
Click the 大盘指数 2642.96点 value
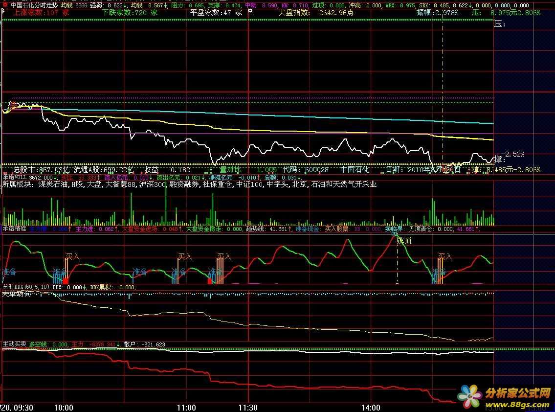pos(316,13)
